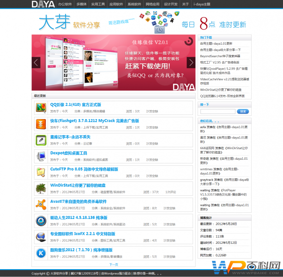Click the QQ影像 software icon

41,108
